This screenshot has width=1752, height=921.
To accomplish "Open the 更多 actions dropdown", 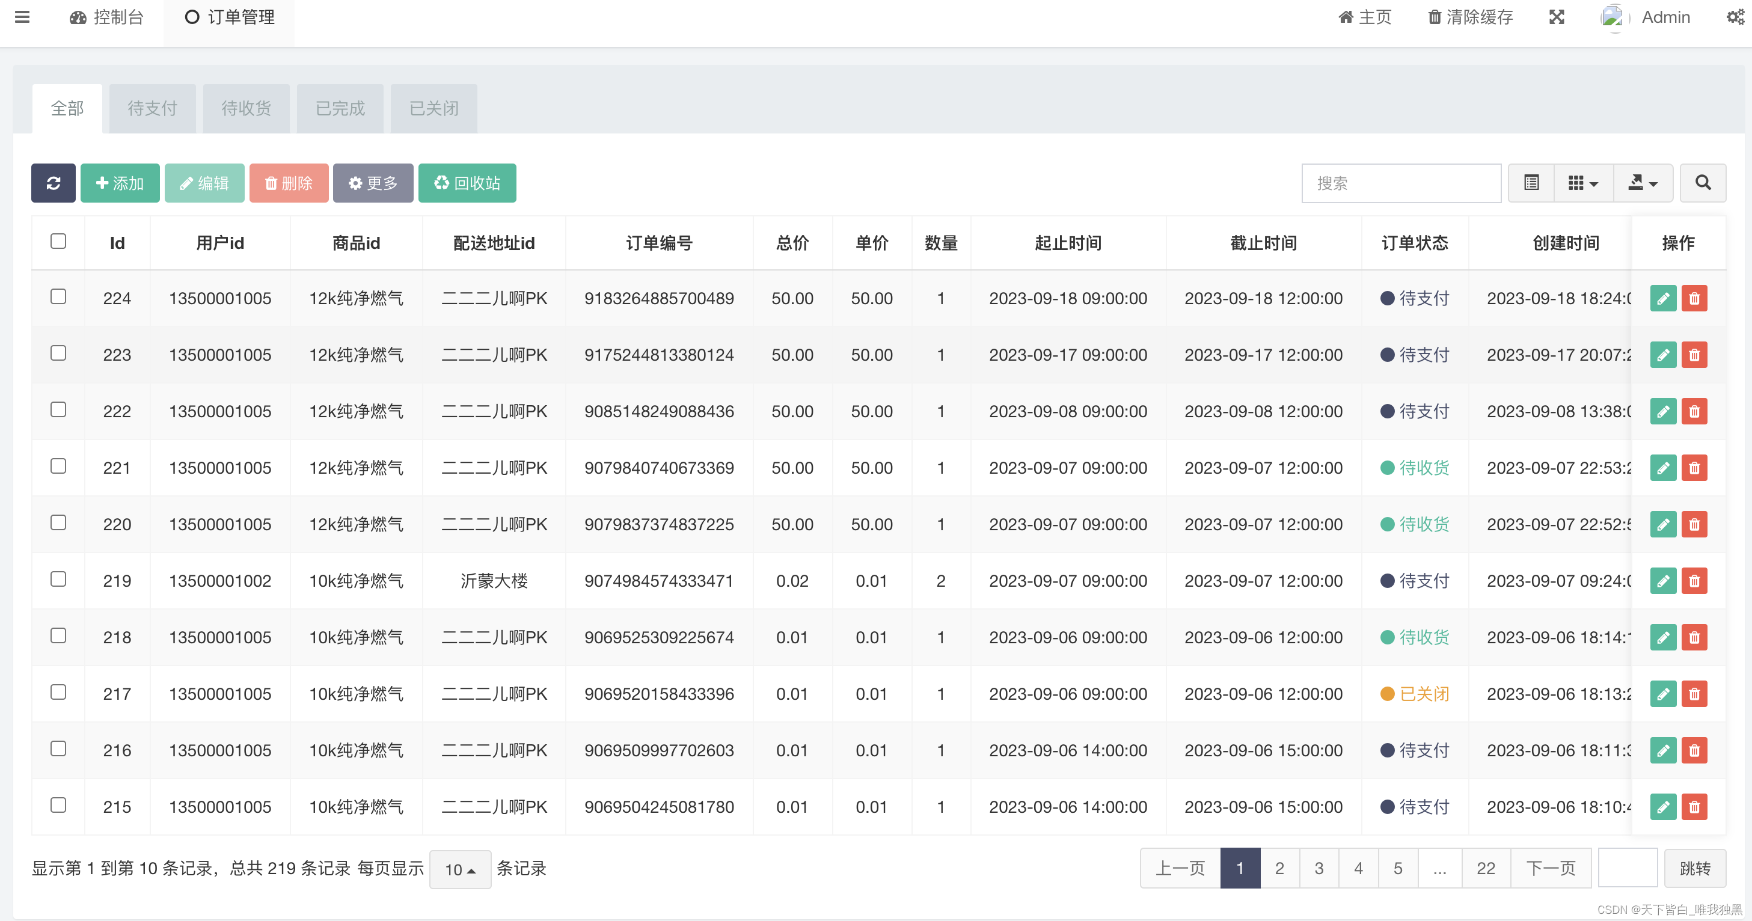I will [373, 183].
